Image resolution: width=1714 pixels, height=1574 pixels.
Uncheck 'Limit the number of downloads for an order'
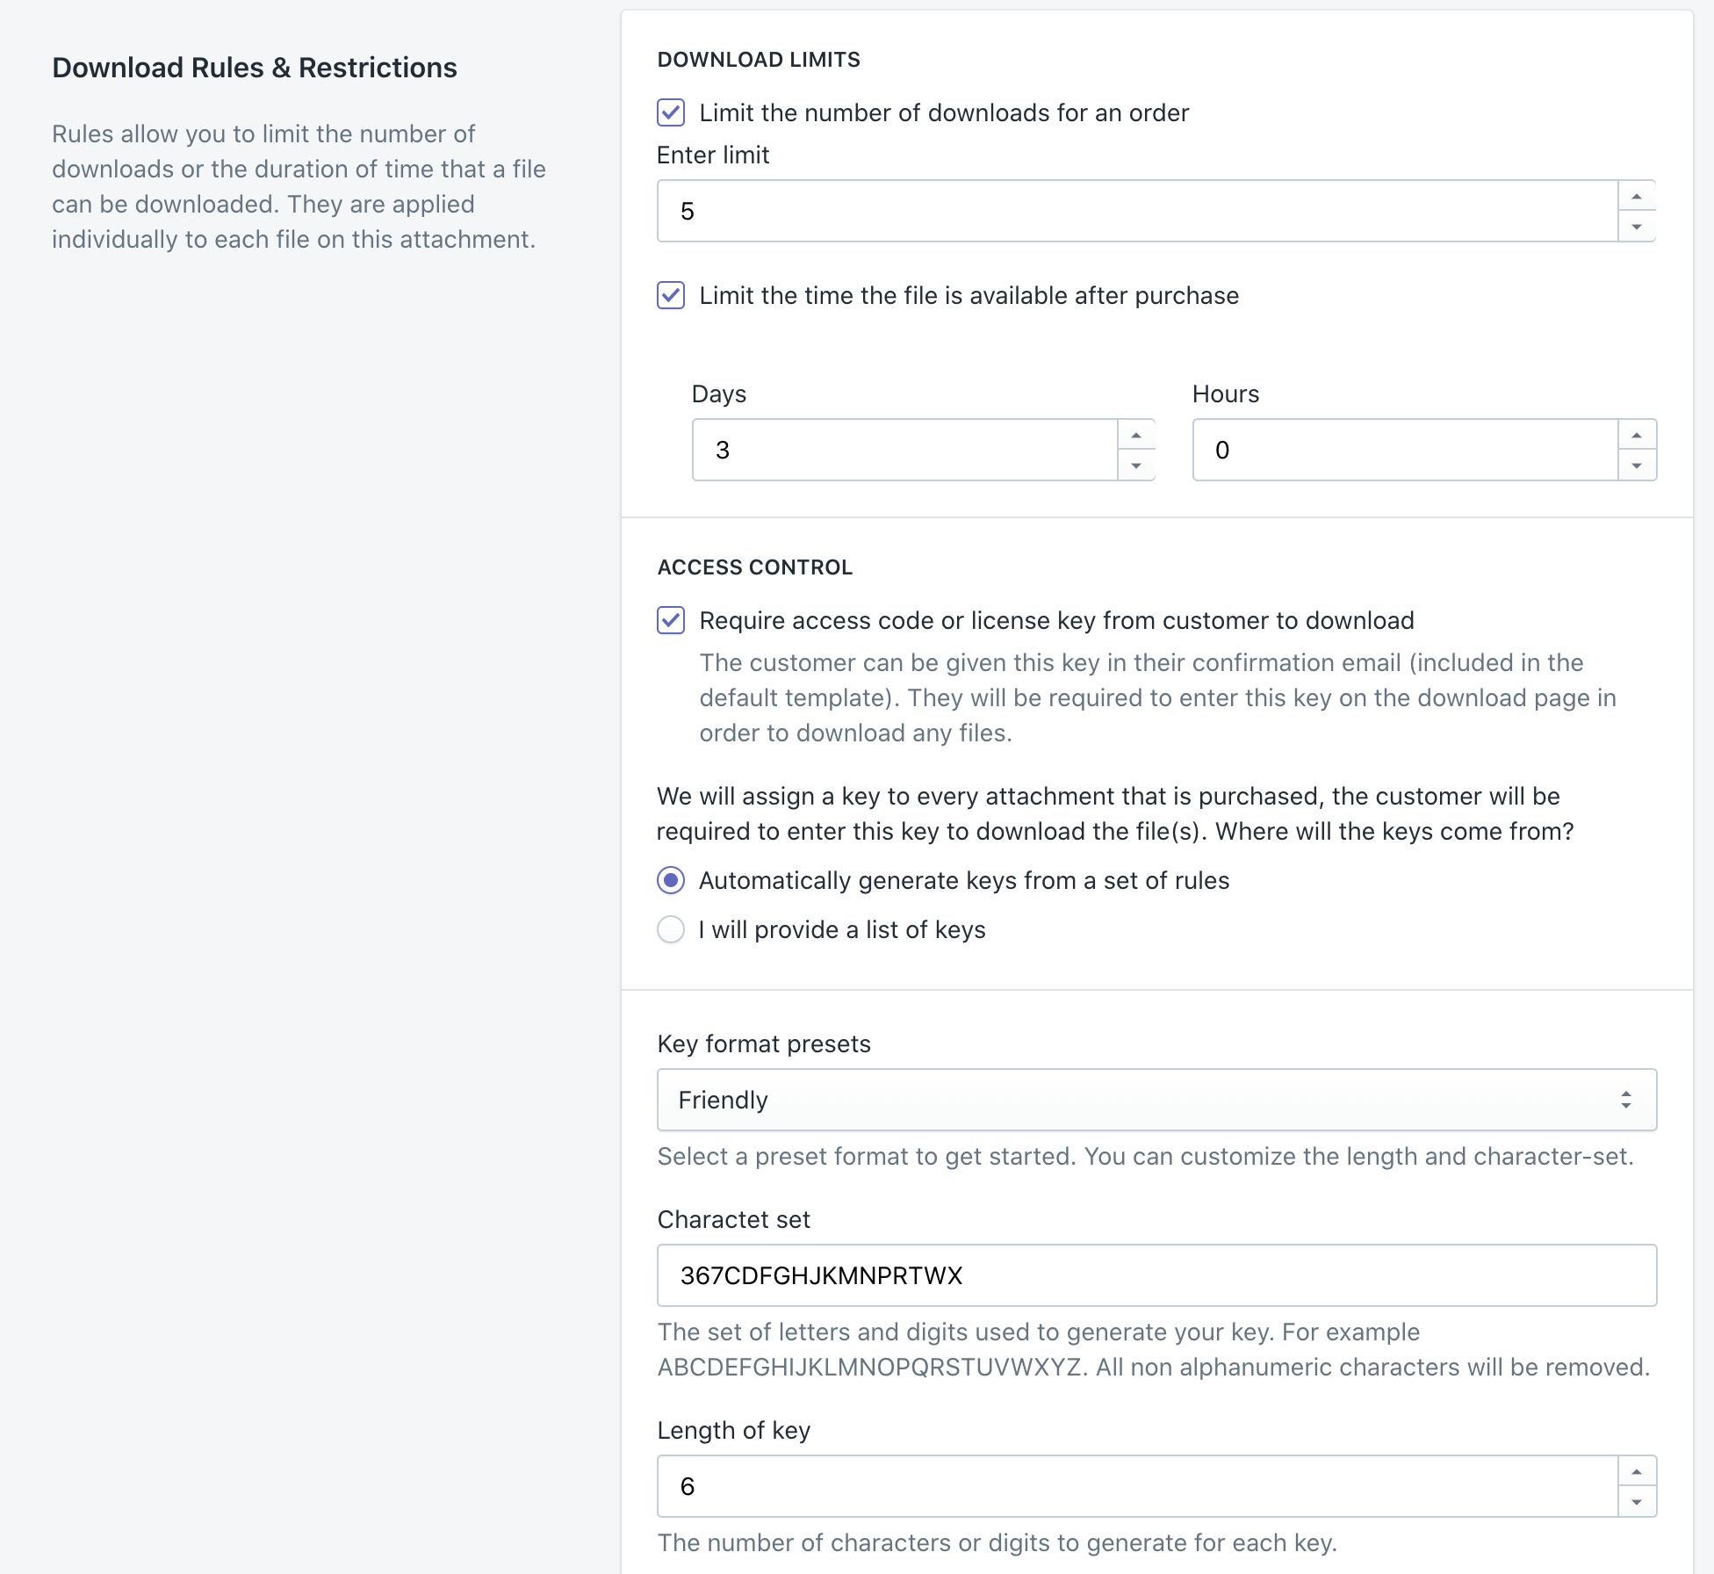(671, 112)
